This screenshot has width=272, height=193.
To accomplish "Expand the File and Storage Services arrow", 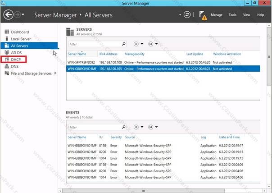I will 55,74.
